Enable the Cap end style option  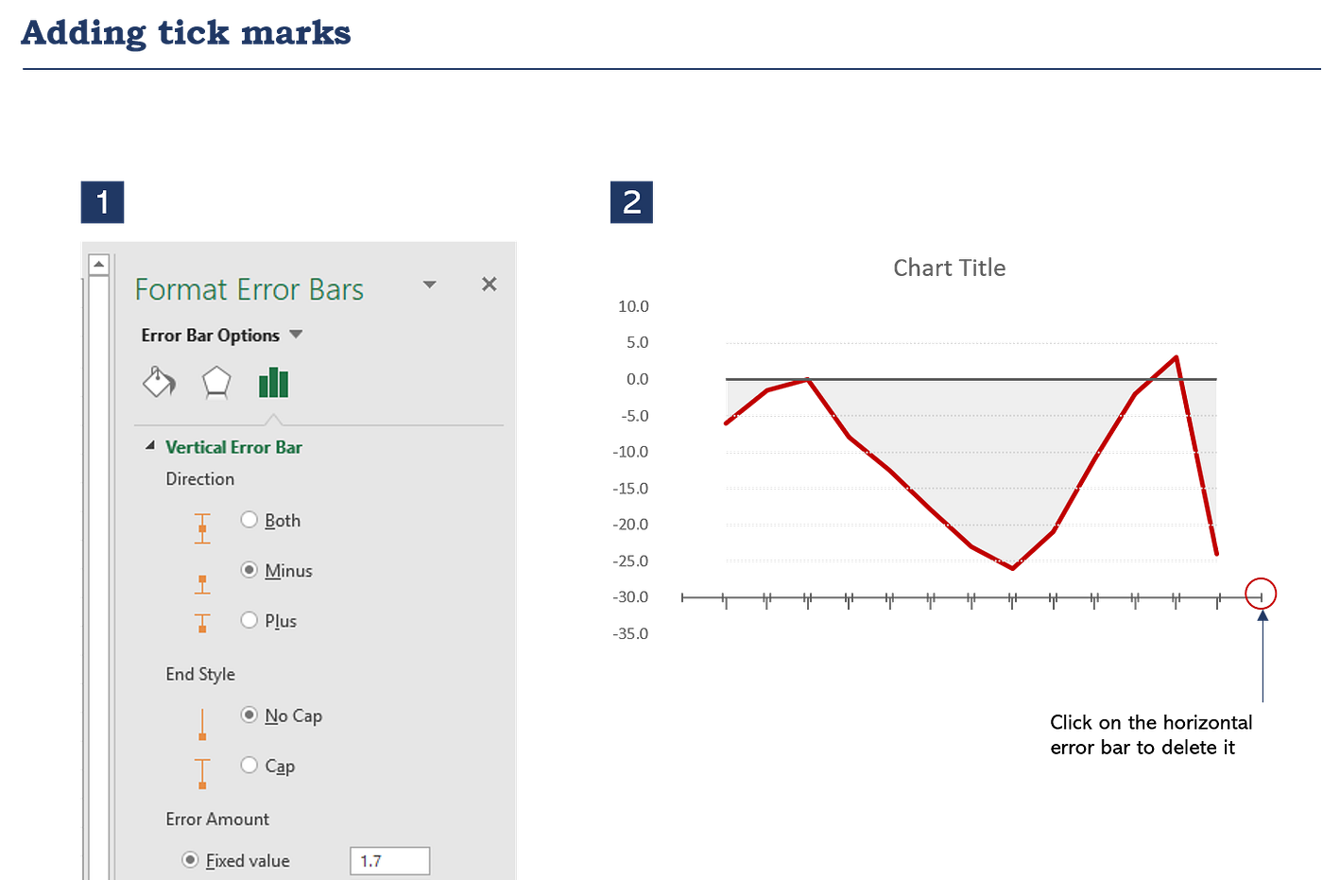249,766
